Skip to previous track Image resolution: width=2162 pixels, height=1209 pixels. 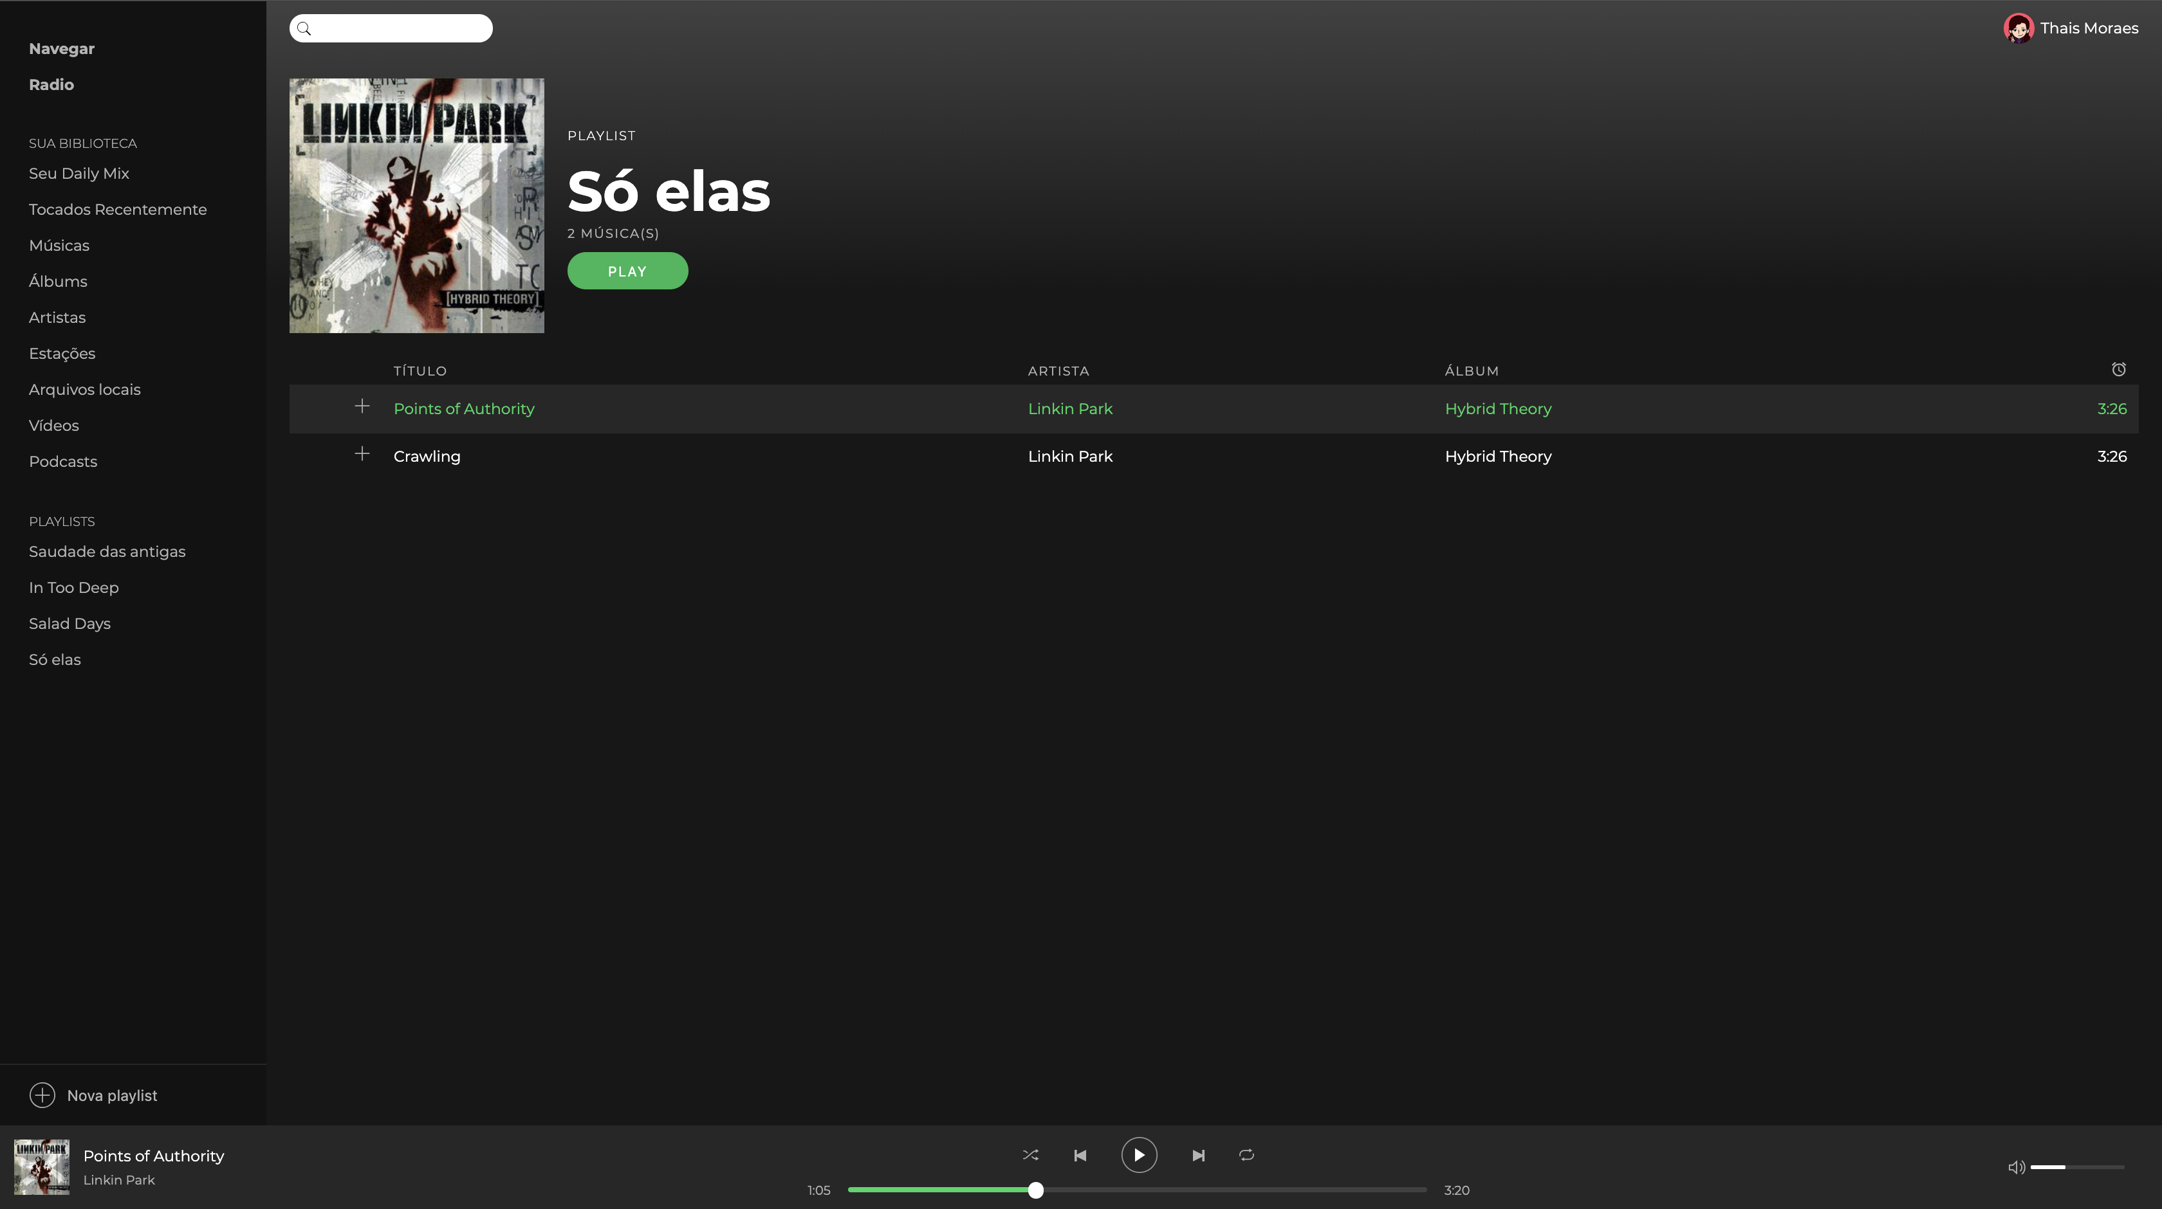(1080, 1156)
